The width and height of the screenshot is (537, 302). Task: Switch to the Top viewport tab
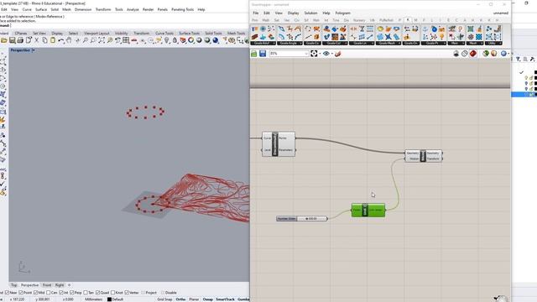pos(13,285)
